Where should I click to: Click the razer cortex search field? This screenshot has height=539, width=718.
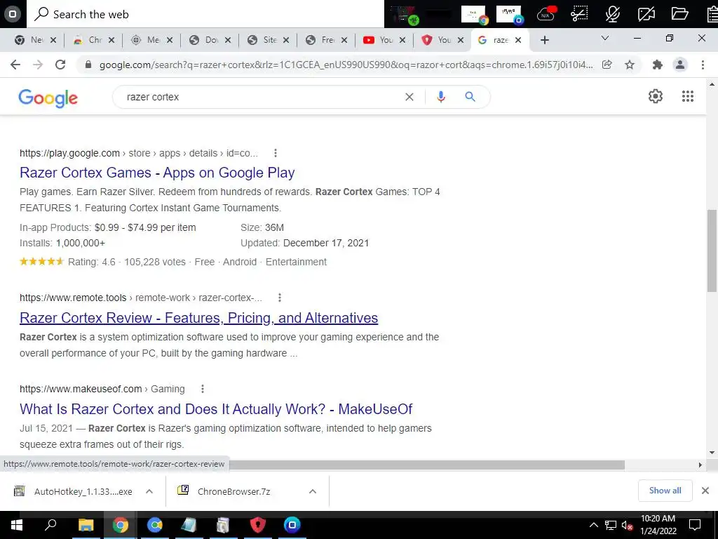pyautogui.click(x=261, y=97)
